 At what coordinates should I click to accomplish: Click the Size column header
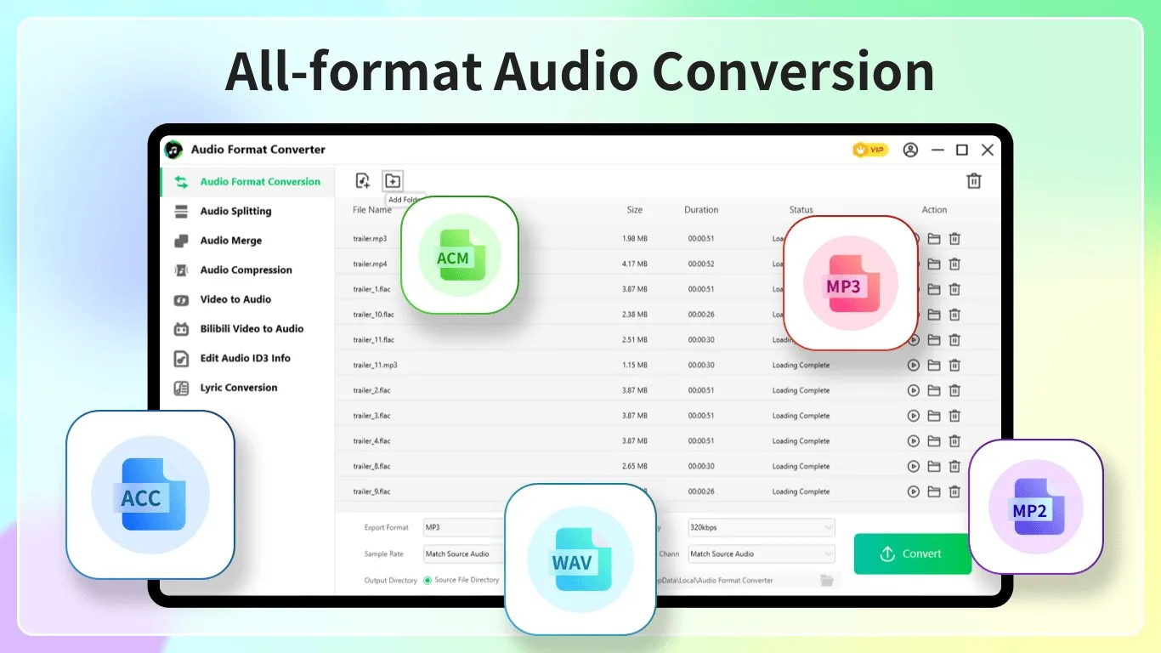point(635,210)
